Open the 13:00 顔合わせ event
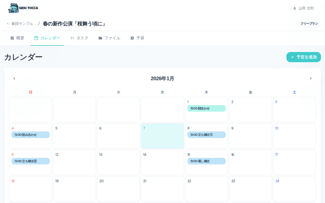 206,108
